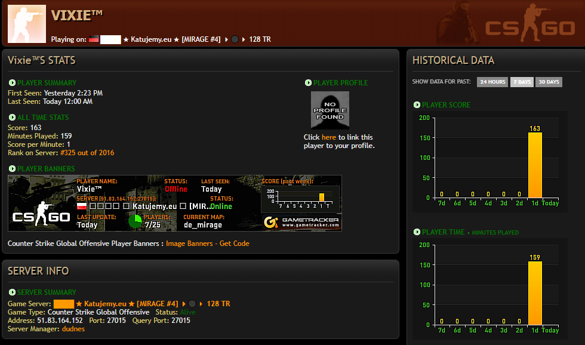Open Game Server Katujemy.eu MIRAGE #4 link

[x=142, y=304]
